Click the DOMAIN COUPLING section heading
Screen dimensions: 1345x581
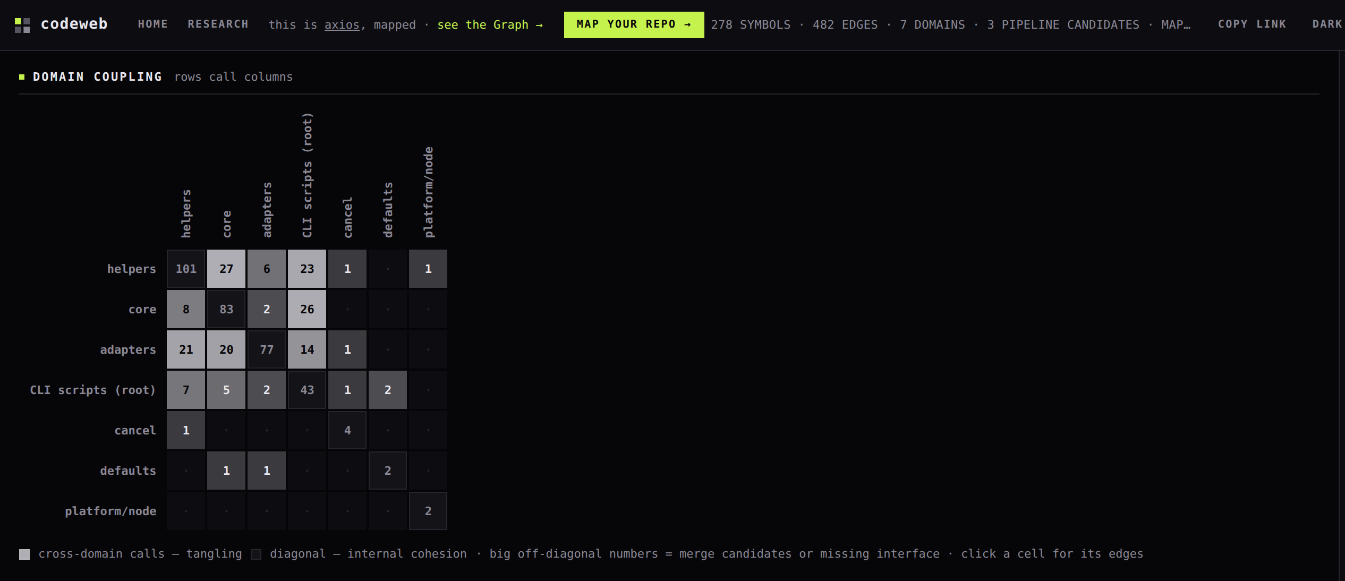click(98, 77)
